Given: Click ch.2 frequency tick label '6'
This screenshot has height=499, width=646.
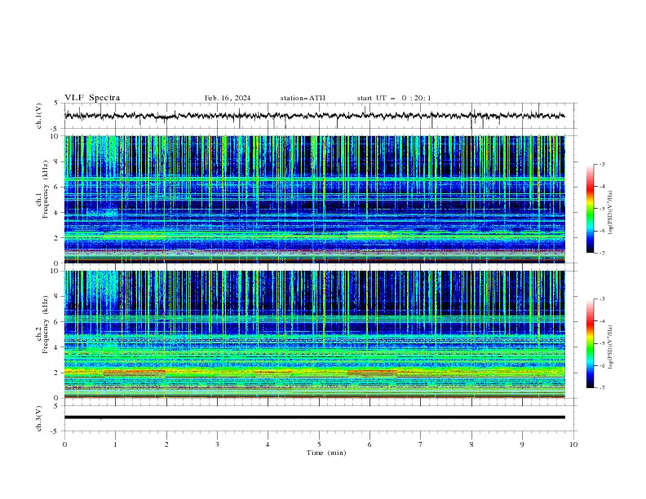Looking at the screenshot, I should (x=57, y=322).
